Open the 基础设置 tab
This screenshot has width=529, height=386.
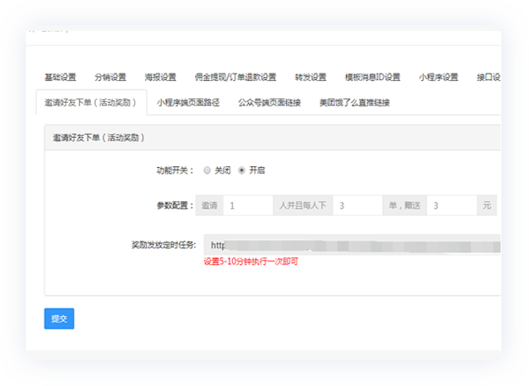tap(60, 78)
